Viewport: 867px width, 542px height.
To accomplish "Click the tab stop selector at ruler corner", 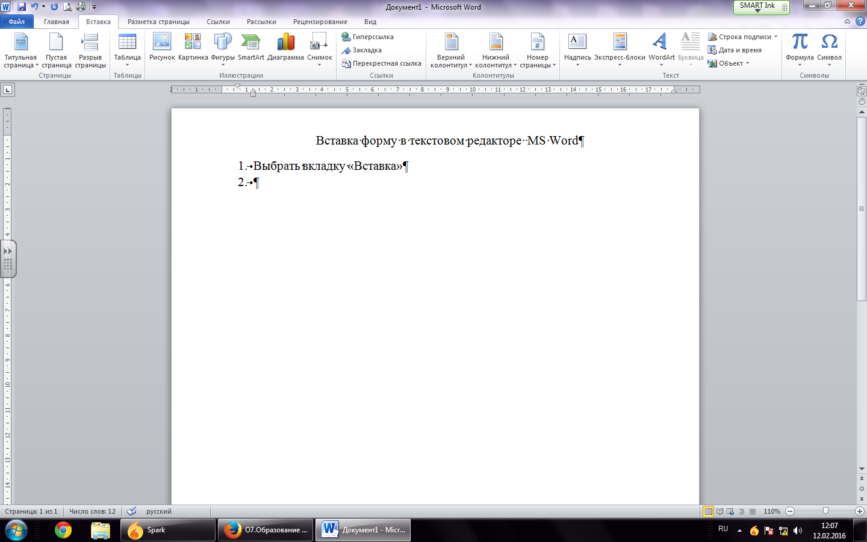I will click(x=7, y=90).
